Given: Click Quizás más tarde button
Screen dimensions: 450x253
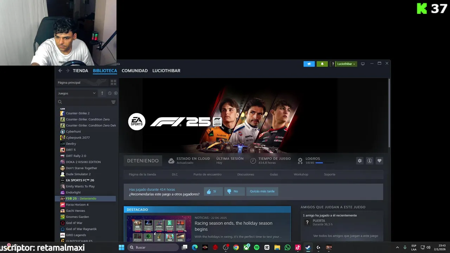Looking at the screenshot, I should 262,192.
